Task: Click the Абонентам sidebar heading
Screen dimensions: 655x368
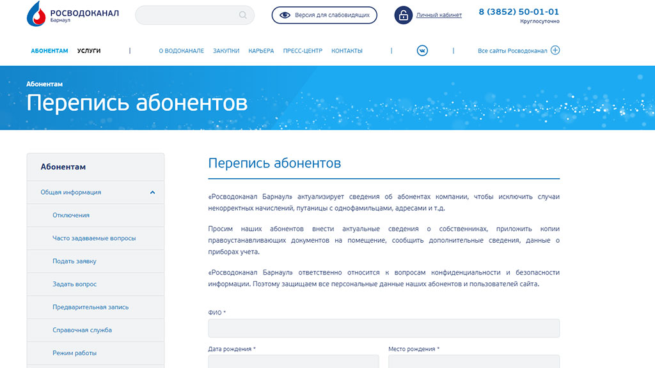Action: pyautogui.click(x=63, y=167)
